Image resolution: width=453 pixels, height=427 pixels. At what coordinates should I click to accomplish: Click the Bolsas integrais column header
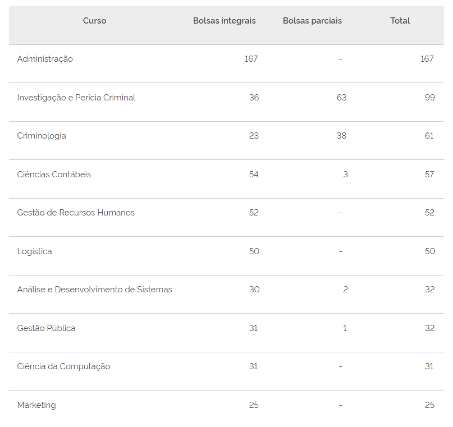point(224,21)
